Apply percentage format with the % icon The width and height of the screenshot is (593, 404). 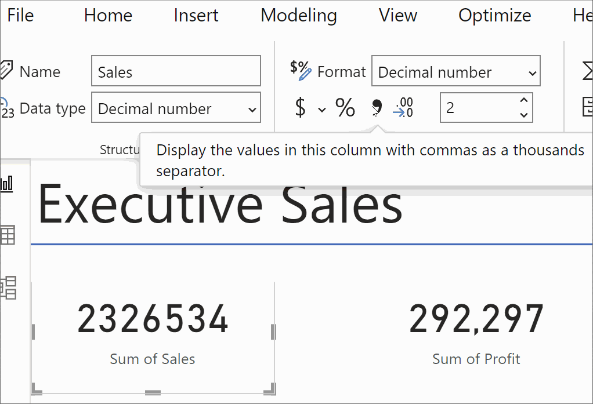coord(345,108)
